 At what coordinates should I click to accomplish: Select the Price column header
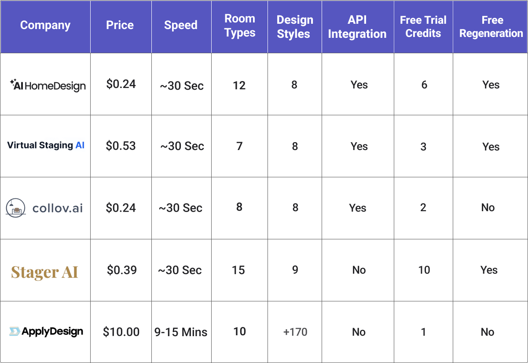pos(120,26)
